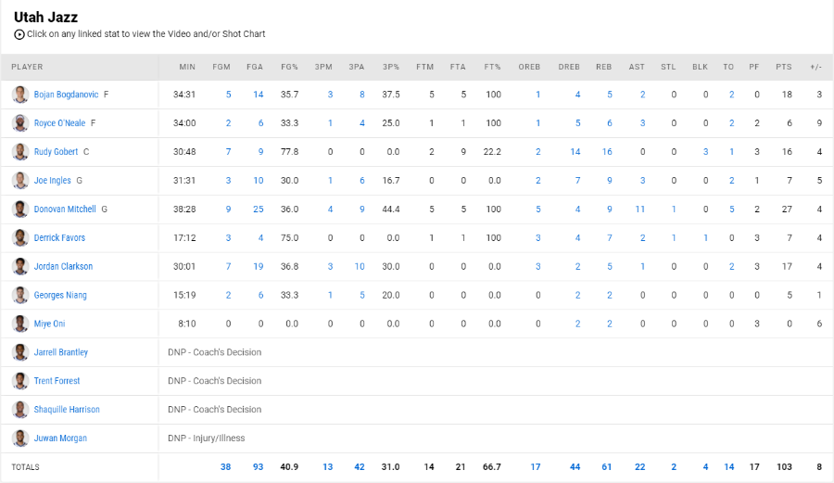Click Derrick Favors' headshot thumbnail

pyautogui.click(x=20, y=237)
